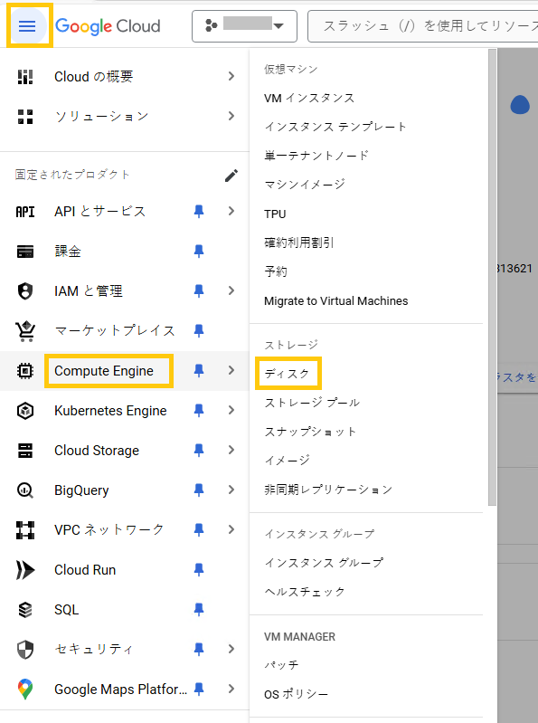Click the submenu vertical scrollbar
The image size is (538, 723).
tap(493, 277)
